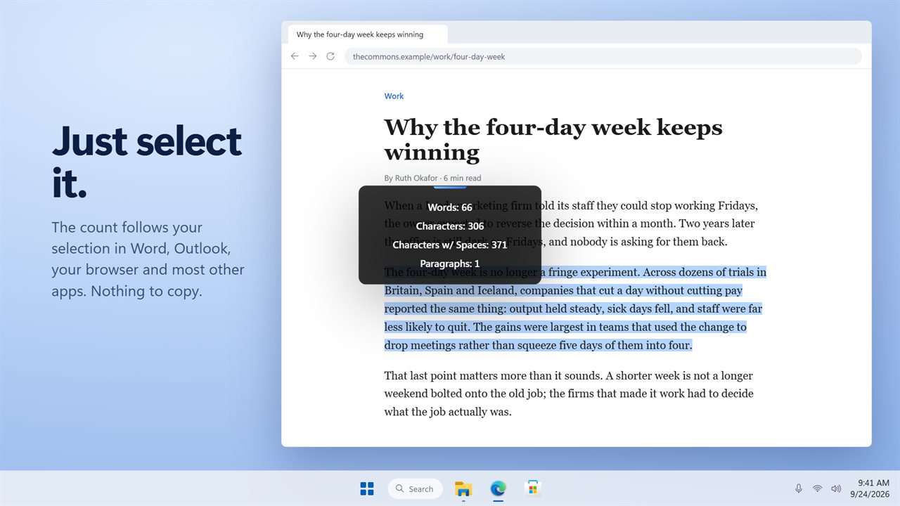Click the Characters w/ Spaces count
Viewport: 900px width, 506px height.
coord(450,245)
